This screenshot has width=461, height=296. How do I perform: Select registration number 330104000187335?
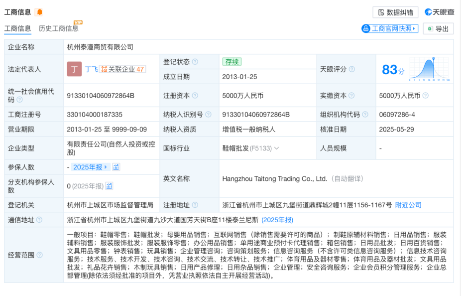pyautogui.click(x=95, y=115)
